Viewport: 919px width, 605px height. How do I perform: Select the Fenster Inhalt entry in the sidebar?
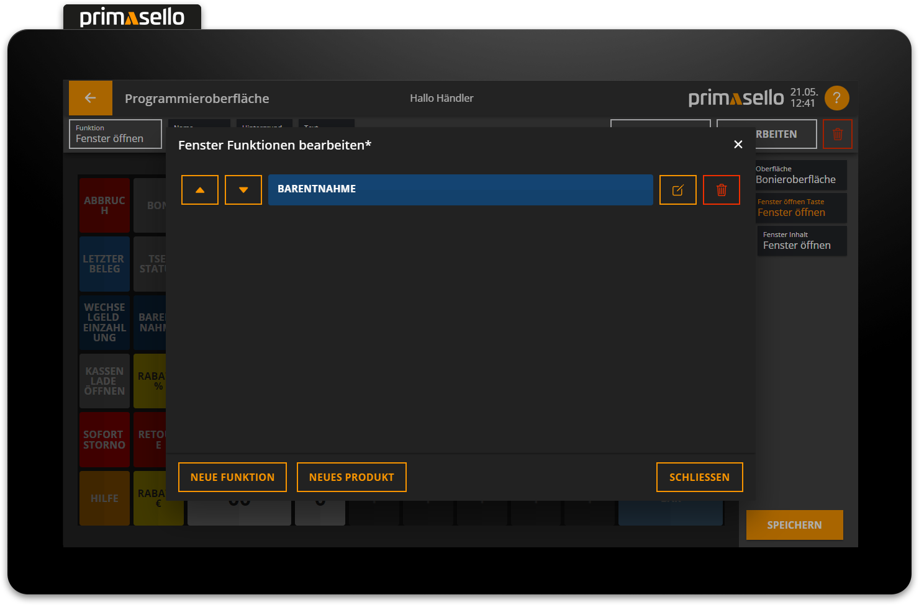point(801,241)
